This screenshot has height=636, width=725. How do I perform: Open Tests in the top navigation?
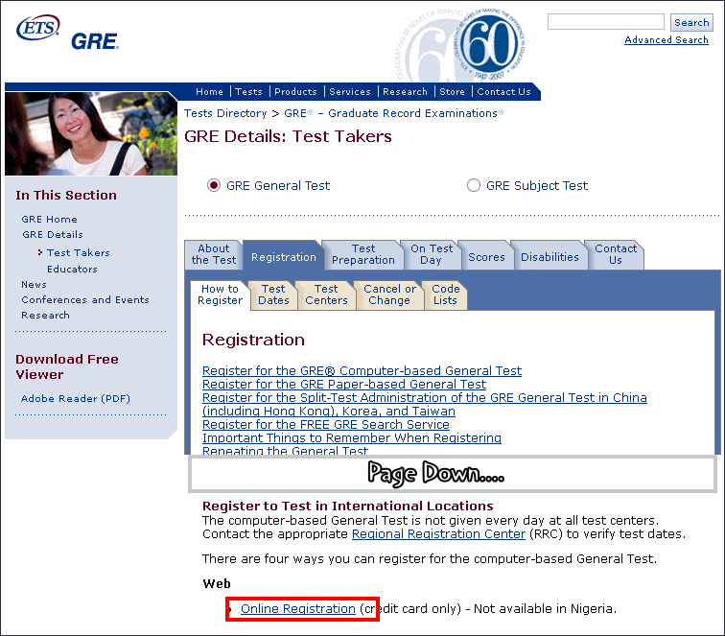(x=248, y=91)
